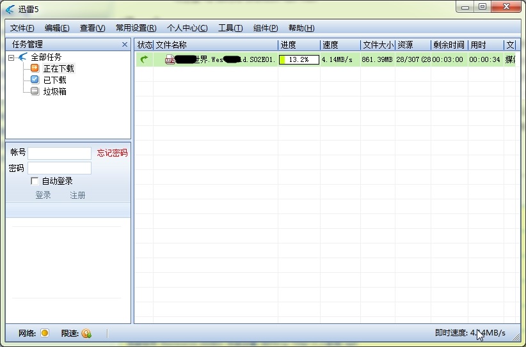Click the 全部任务 bird icon
526x347 pixels.
[23, 57]
